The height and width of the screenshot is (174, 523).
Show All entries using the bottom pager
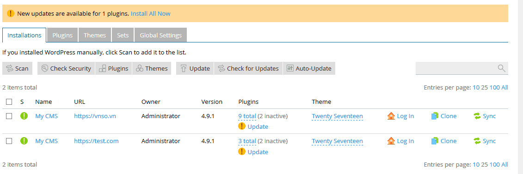(505, 164)
